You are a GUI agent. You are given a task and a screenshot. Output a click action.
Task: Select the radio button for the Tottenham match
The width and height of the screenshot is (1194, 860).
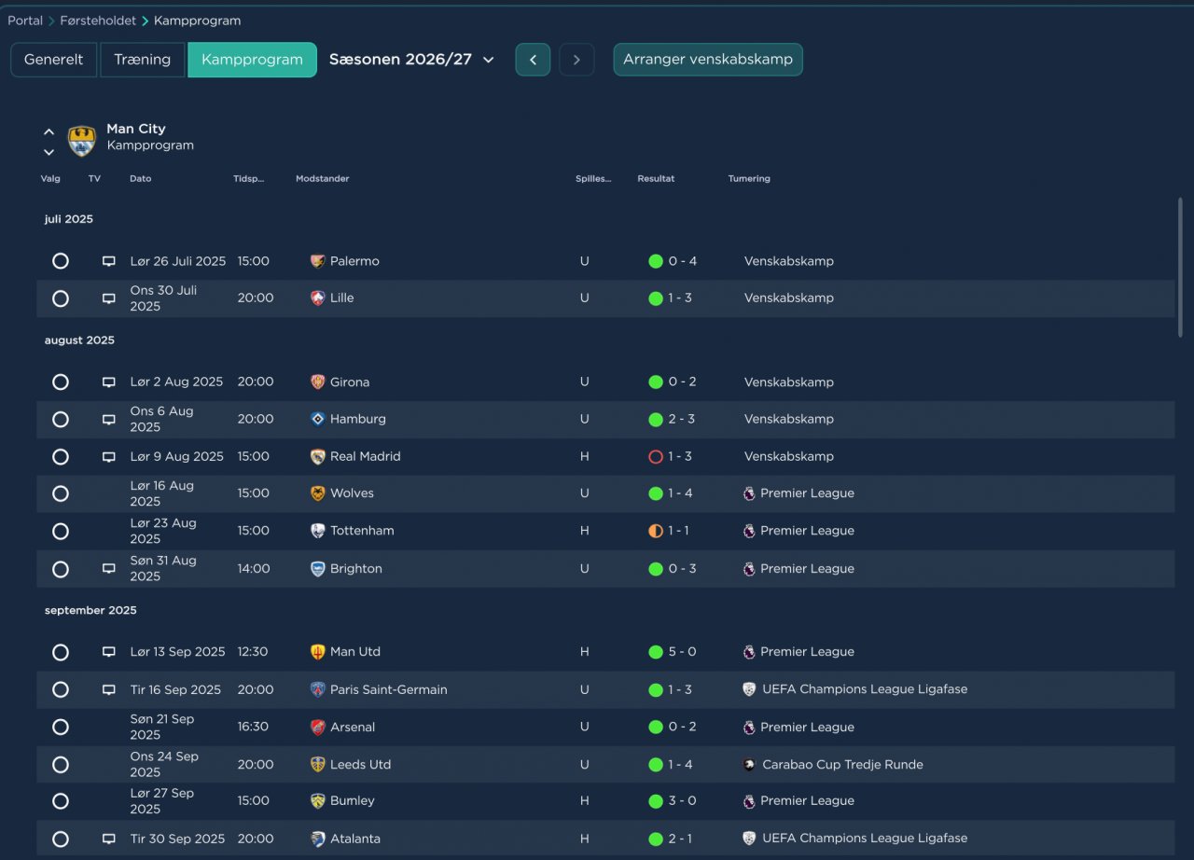[61, 532]
